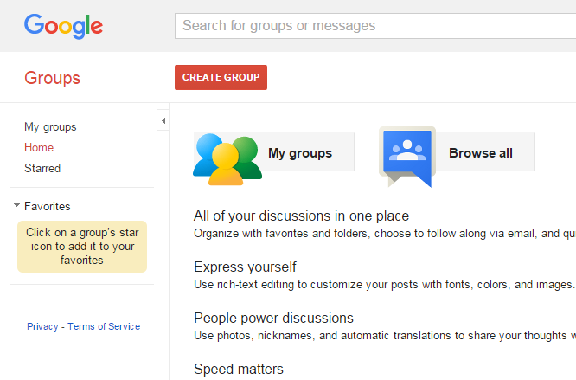576x380 pixels.
Task: Click the 'People power discussions' heading
Action: (x=273, y=318)
